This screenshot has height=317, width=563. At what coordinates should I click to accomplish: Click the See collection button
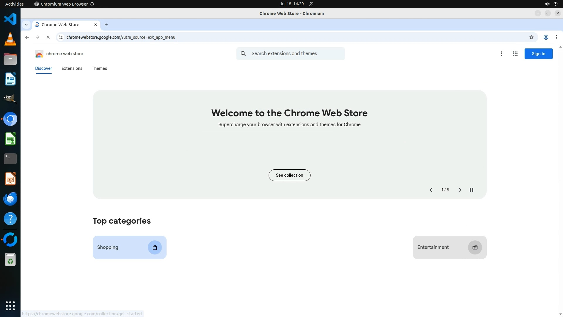coord(289,175)
